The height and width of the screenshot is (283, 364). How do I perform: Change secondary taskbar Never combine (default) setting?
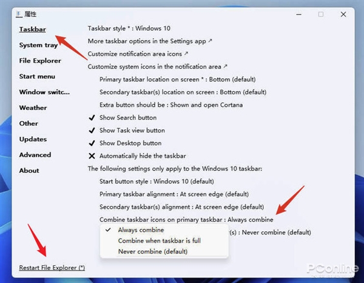point(271,233)
